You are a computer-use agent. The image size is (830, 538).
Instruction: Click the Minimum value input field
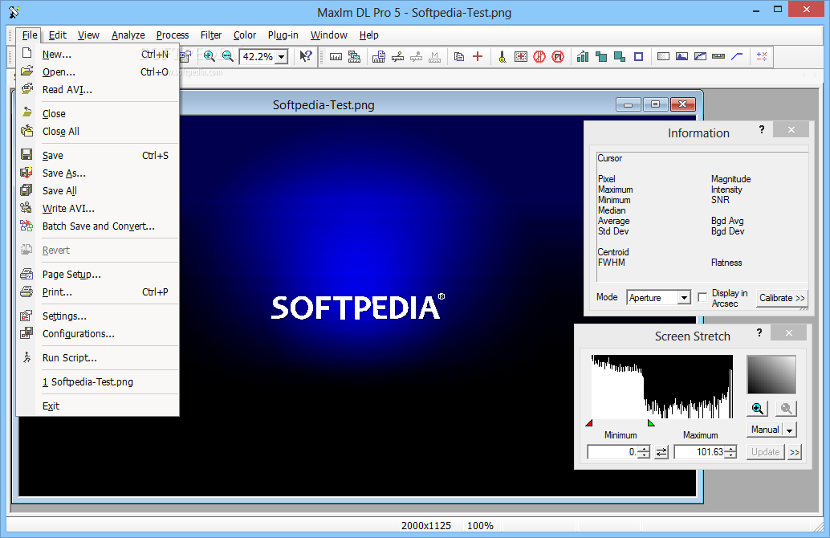point(612,452)
